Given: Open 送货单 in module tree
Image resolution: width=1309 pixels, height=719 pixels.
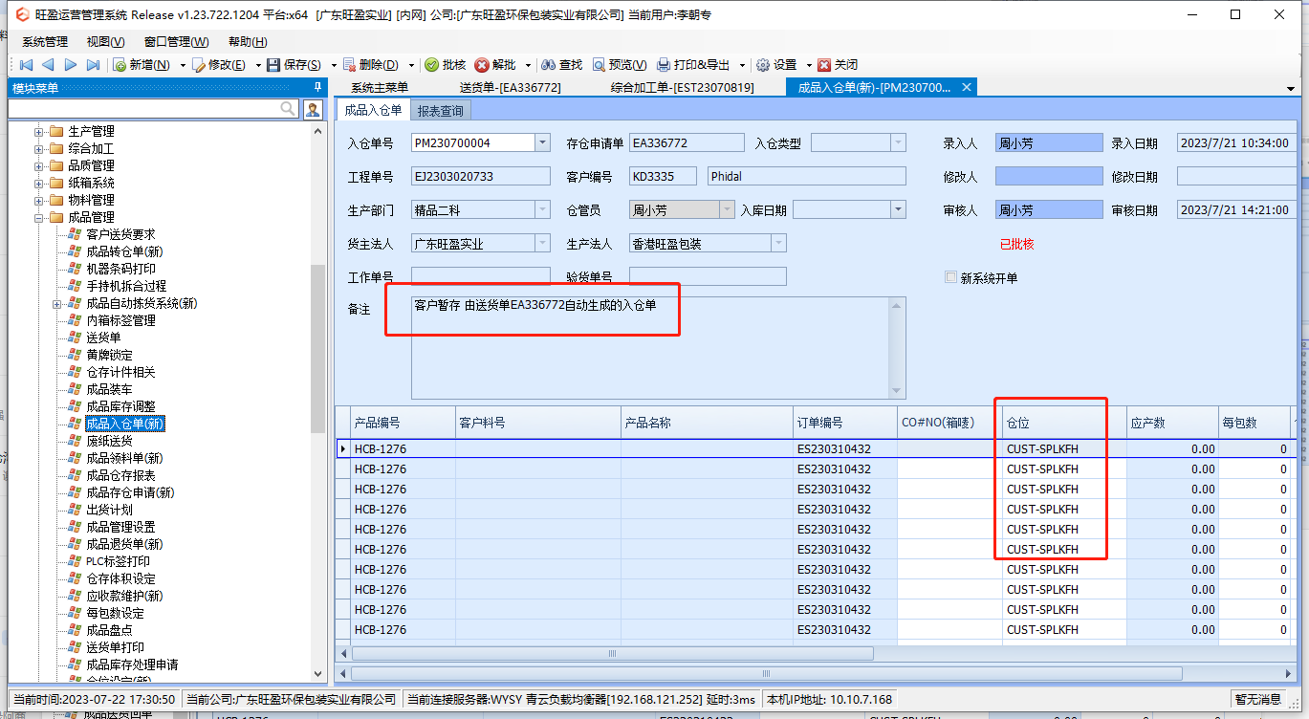Looking at the screenshot, I should [103, 338].
